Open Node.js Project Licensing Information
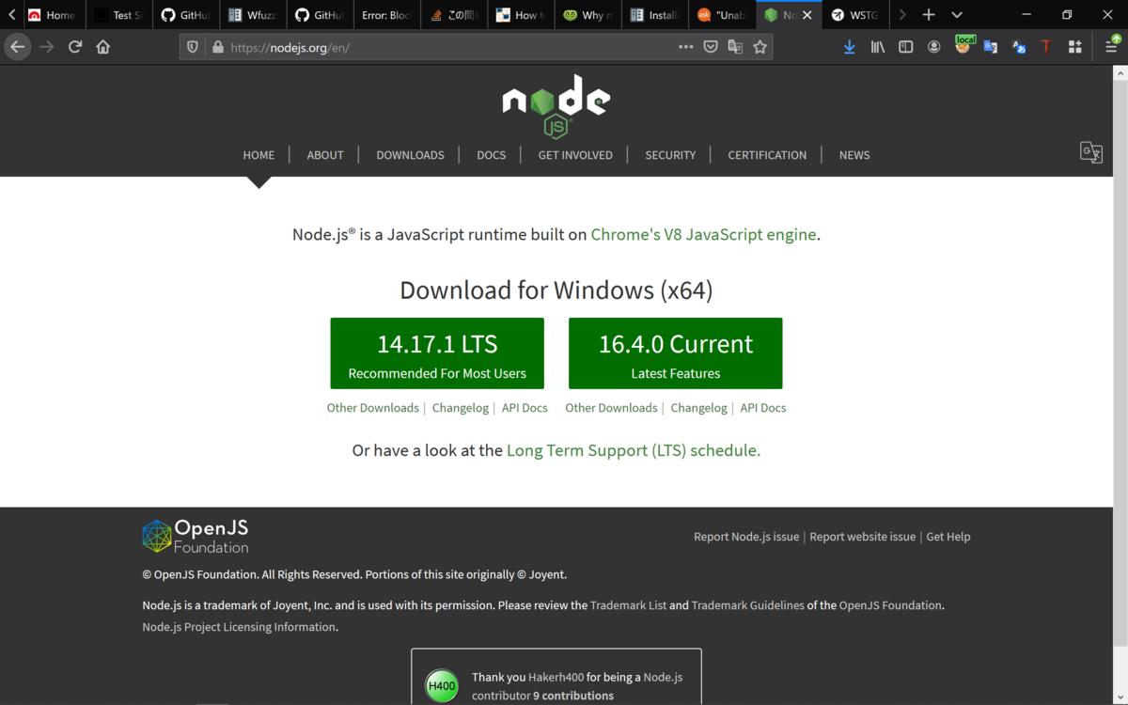This screenshot has width=1128, height=705. [x=239, y=627]
